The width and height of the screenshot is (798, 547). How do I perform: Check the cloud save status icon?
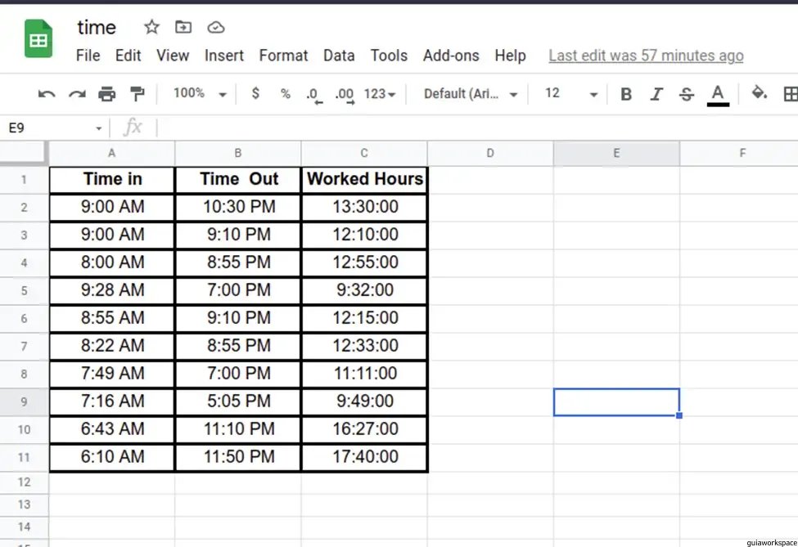click(216, 28)
